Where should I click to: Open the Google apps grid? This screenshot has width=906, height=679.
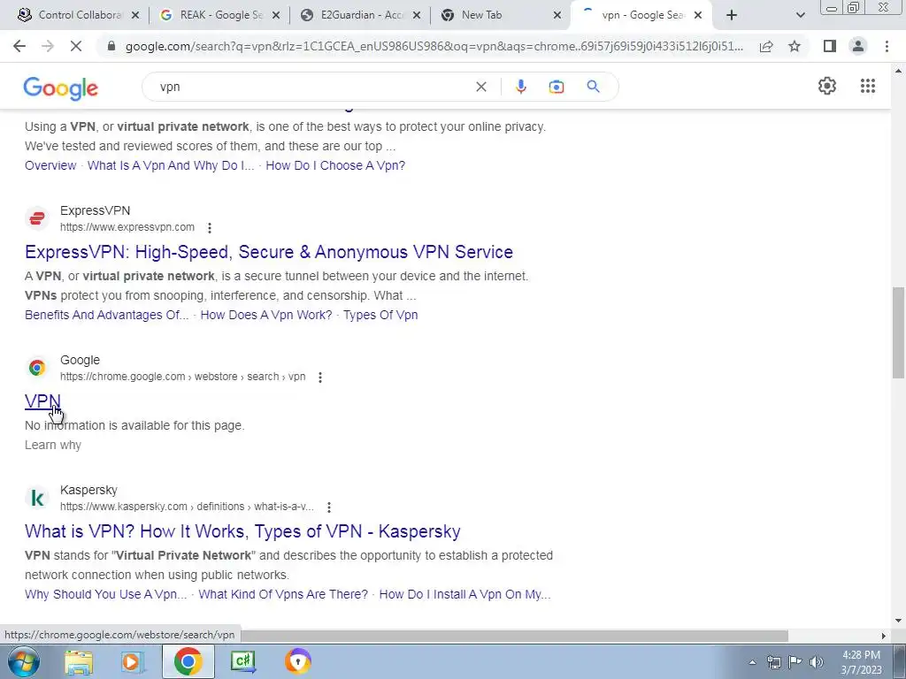point(867,86)
